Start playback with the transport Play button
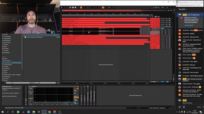The width and height of the screenshot is (204, 114). coord(70,8)
